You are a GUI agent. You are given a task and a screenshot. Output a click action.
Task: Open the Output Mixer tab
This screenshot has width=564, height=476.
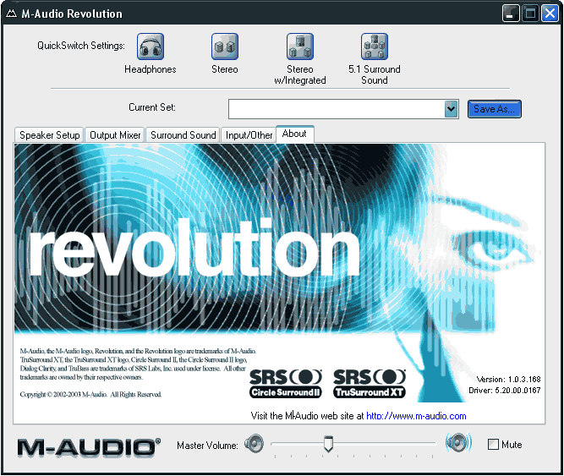coord(115,135)
